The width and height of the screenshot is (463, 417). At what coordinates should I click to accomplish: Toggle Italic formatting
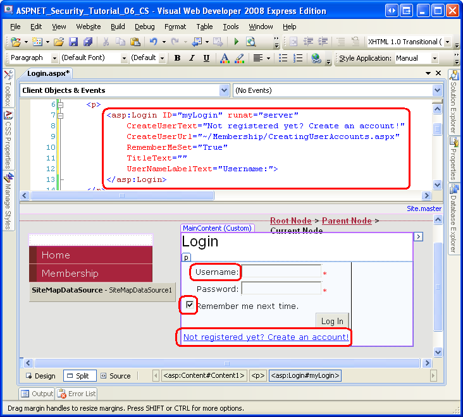point(192,58)
